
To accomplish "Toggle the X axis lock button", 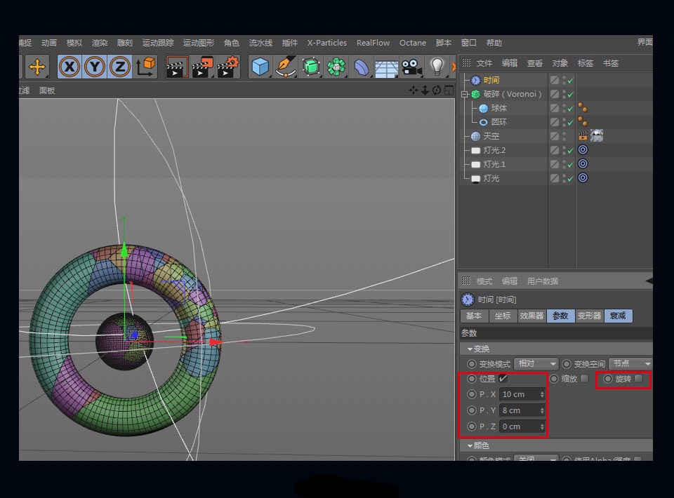I will click(x=70, y=67).
